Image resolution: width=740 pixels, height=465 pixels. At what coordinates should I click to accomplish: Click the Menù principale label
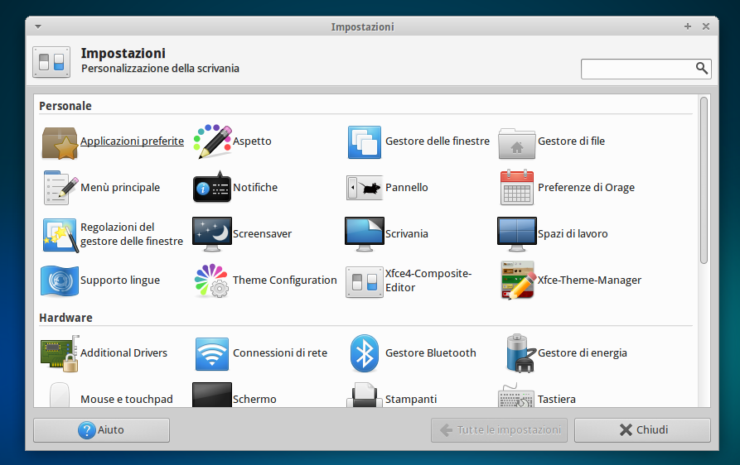(x=120, y=188)
